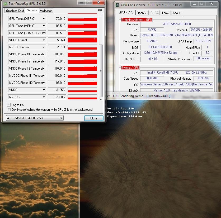Click the OS field Windows Server 2007
This screenshot has height=218, width=221.
point(177,84)
